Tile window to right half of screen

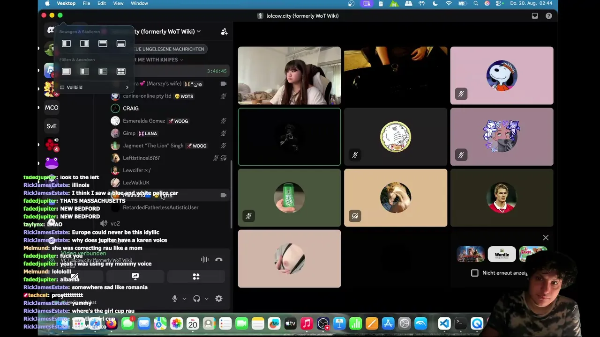pos(84,44)
